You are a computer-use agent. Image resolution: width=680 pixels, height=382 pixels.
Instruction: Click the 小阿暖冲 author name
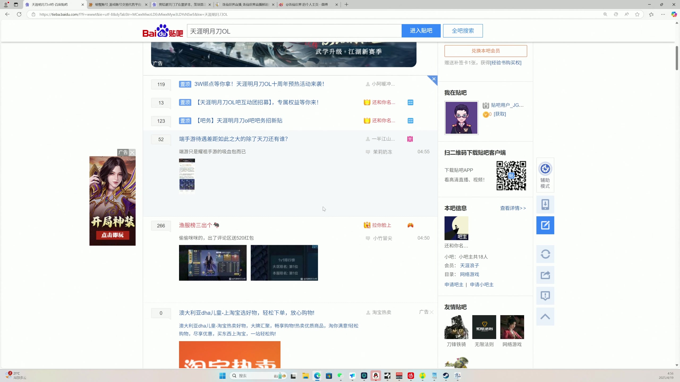pyautogui.click(x=383, y=84)
